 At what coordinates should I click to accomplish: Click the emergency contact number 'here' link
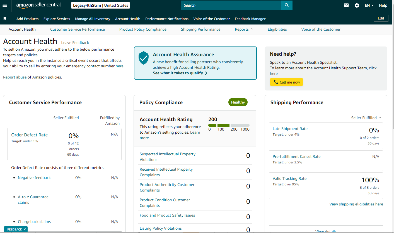[x=120, y=66]
